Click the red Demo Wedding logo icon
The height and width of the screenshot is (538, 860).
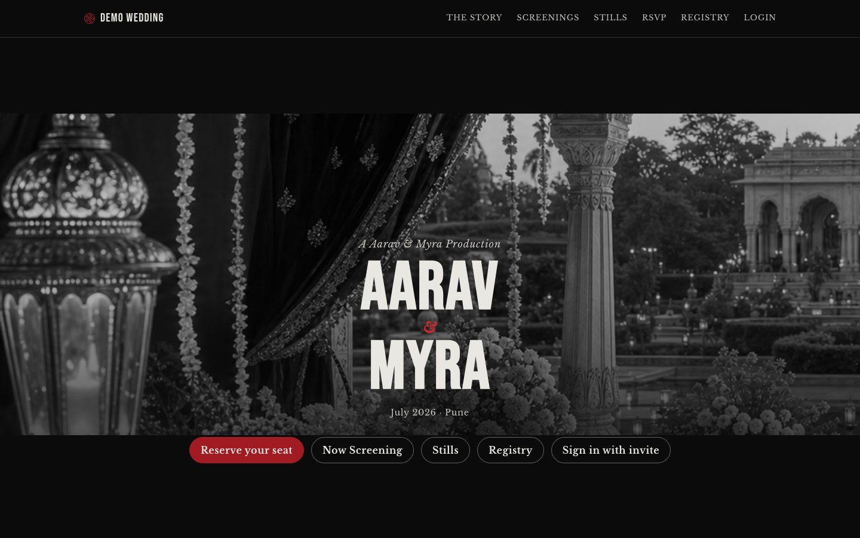click(x=90, y=18)
